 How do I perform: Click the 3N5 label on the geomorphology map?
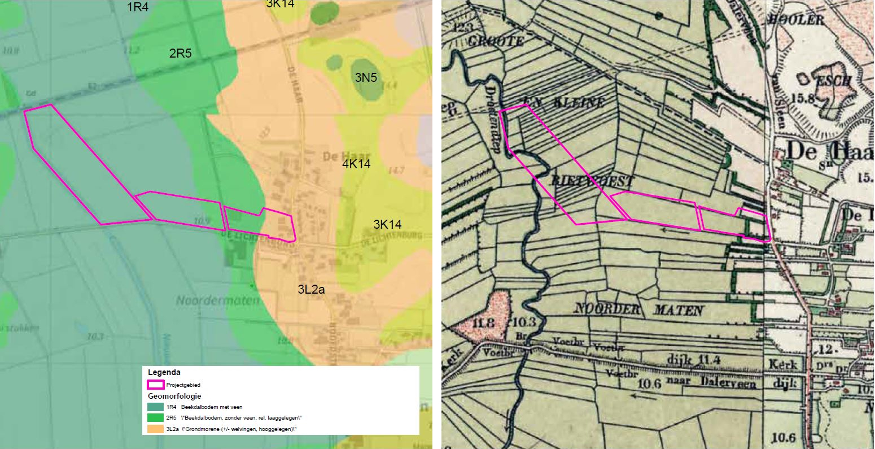pyautogui.click(x=366, y=78)
